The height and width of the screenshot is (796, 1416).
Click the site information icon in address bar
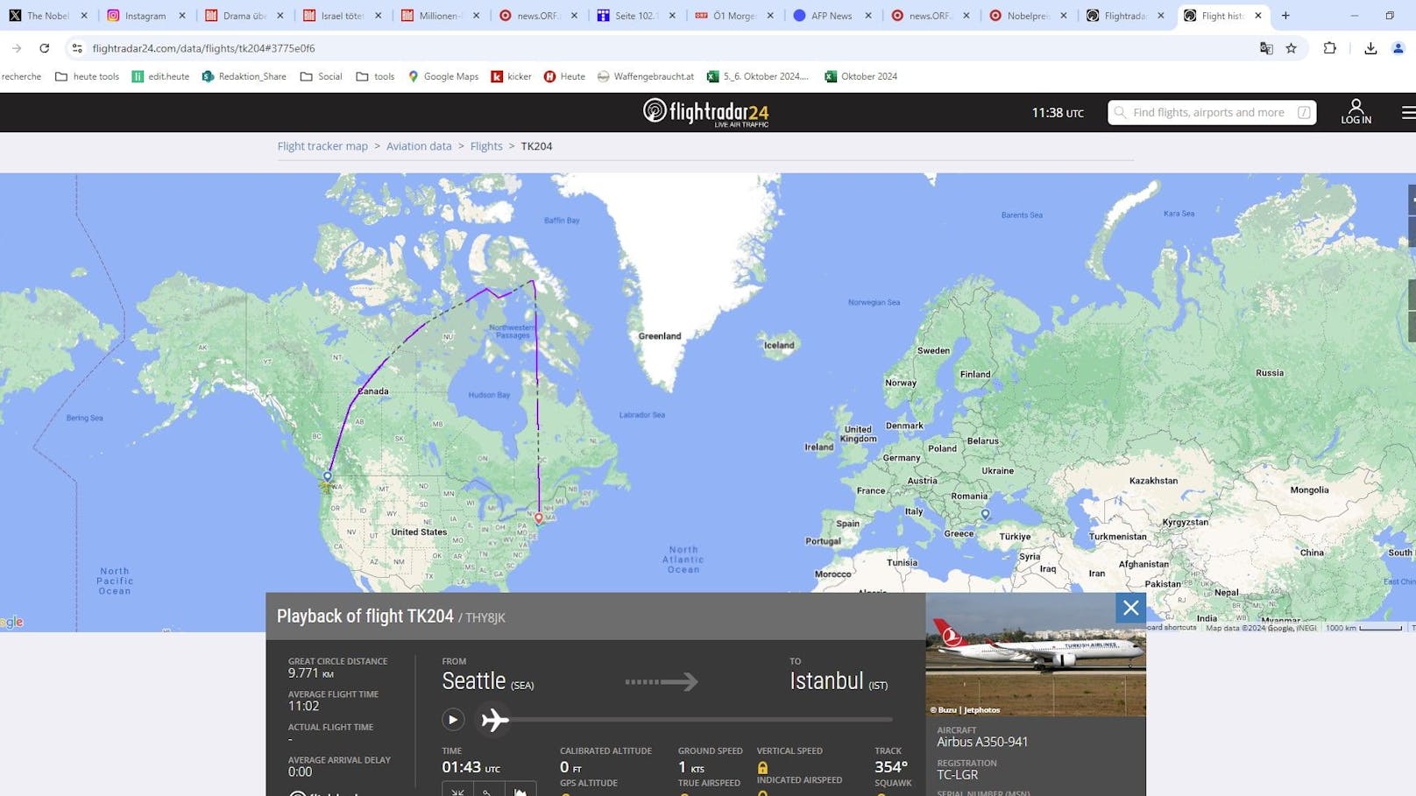click(x=77, y=48)
